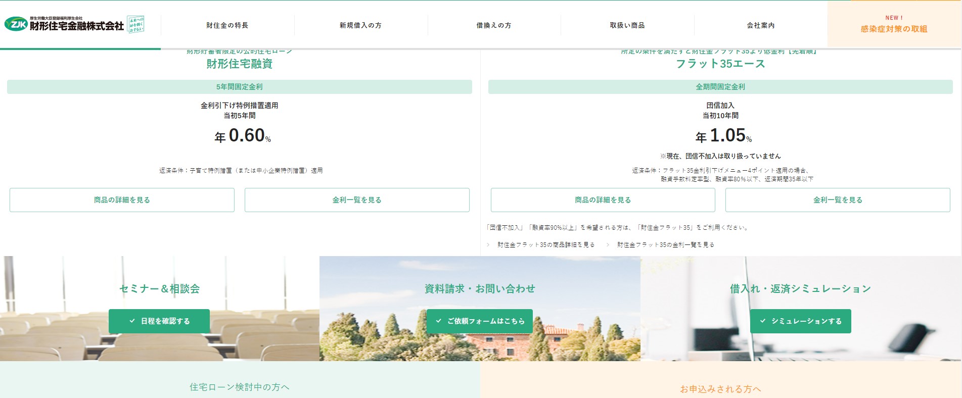Open 財住金フラット35の金利一覧を見る link

pos(666,245)
